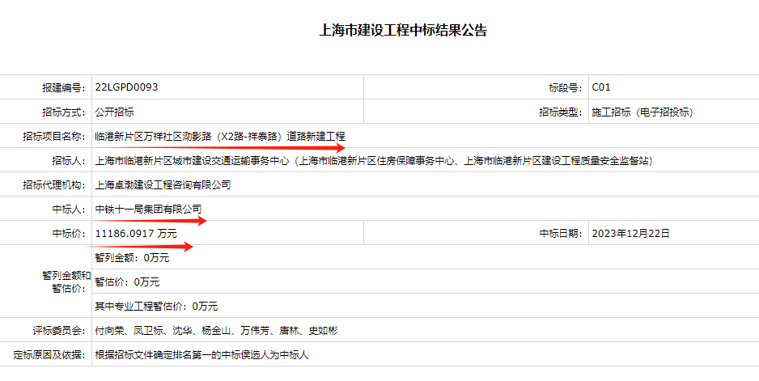Click the 中标人 label
Image resolution: width=759 pixels, height=381 pixels.
coord(69,210)
